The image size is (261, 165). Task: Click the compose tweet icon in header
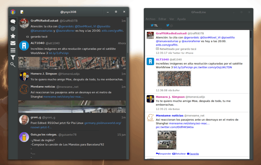pos(22,12)
